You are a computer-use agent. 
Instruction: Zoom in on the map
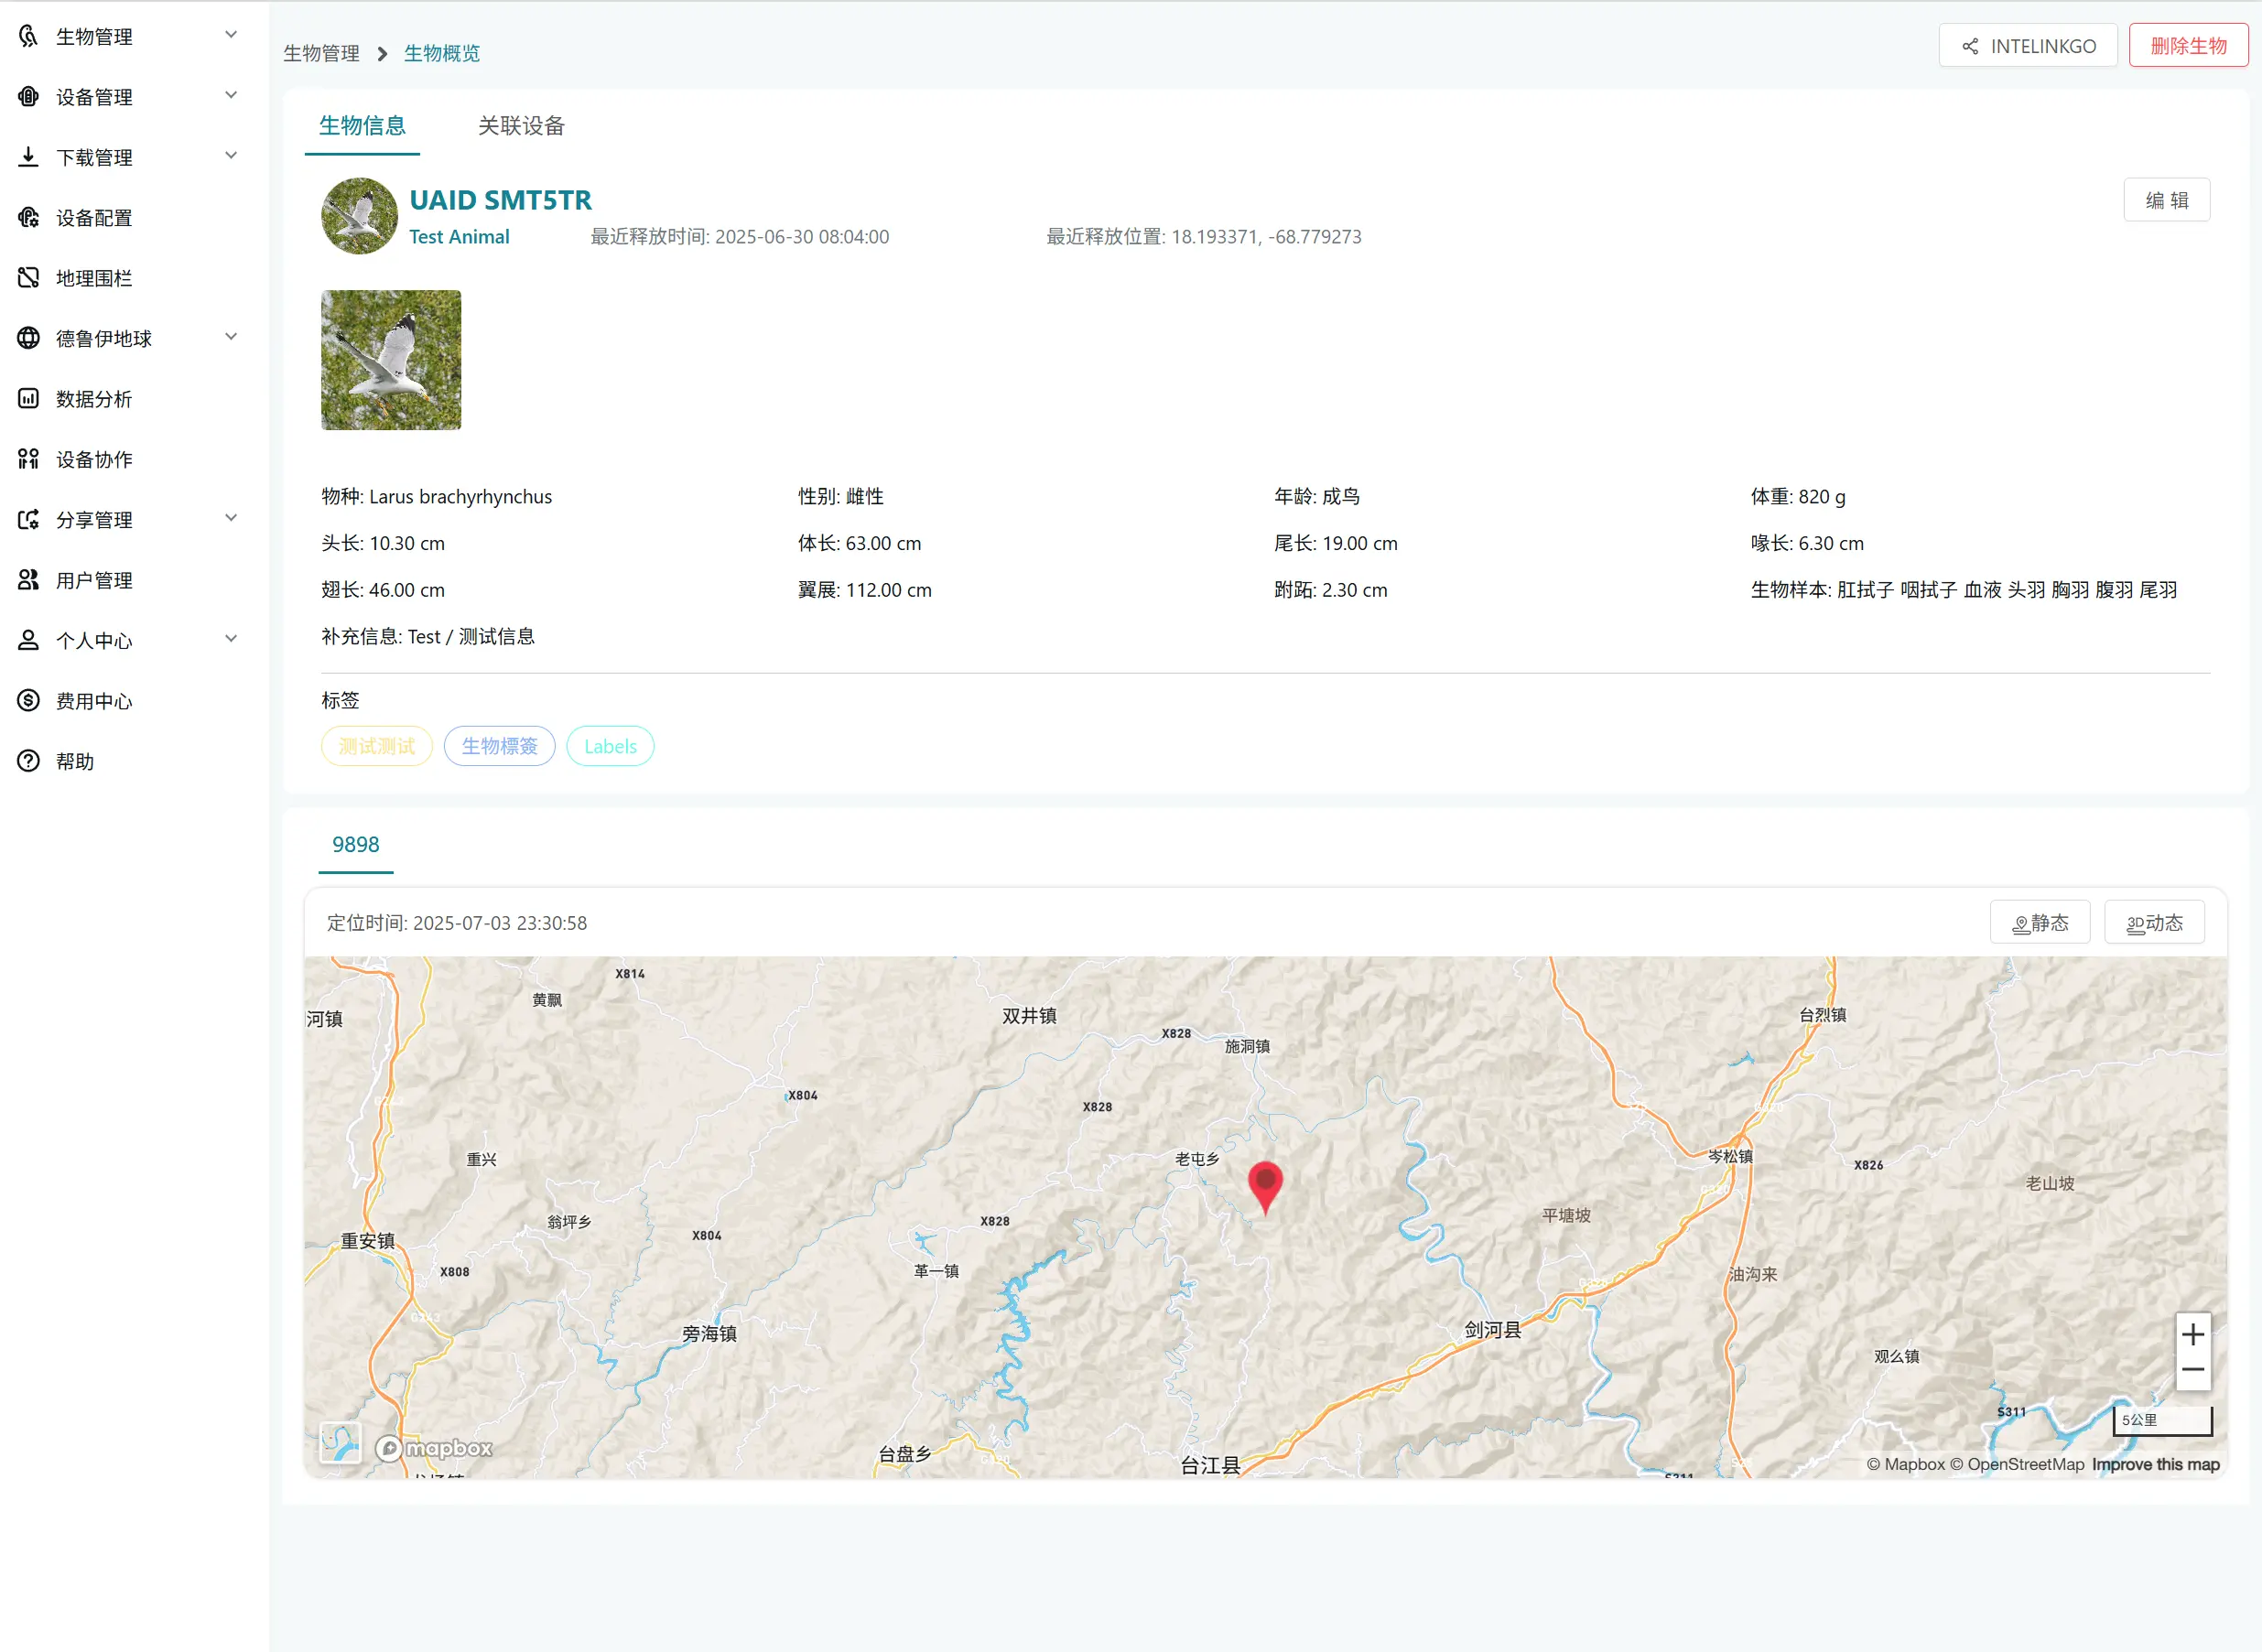pyautogui.click(x=2192, y=1334)
